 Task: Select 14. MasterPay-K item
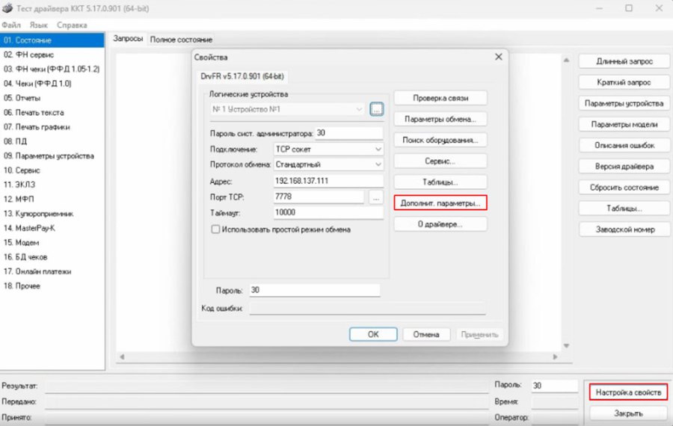(52, 228)
